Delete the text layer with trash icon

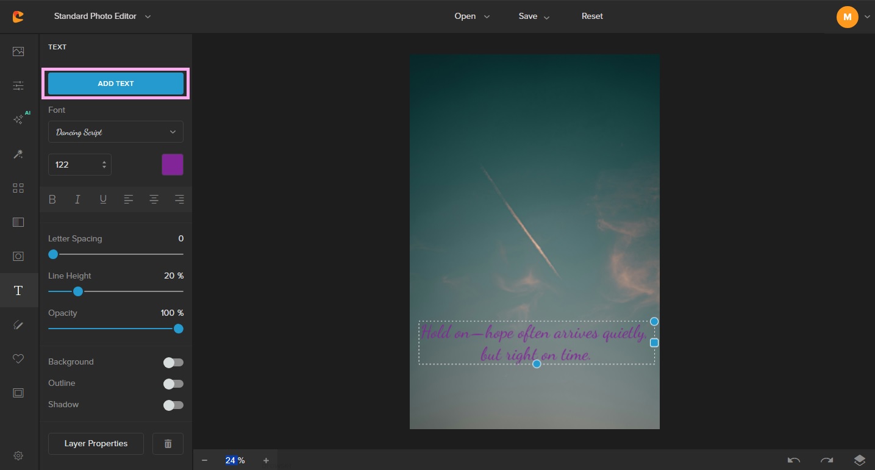click(x=168, y=444)
